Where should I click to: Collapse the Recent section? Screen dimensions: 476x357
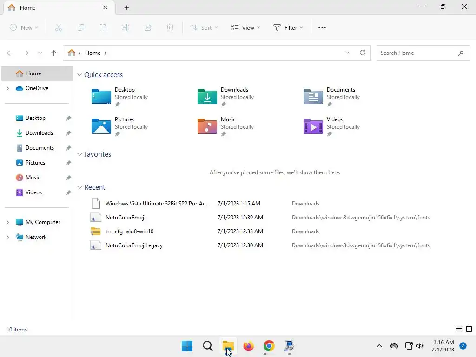[79, 187]
